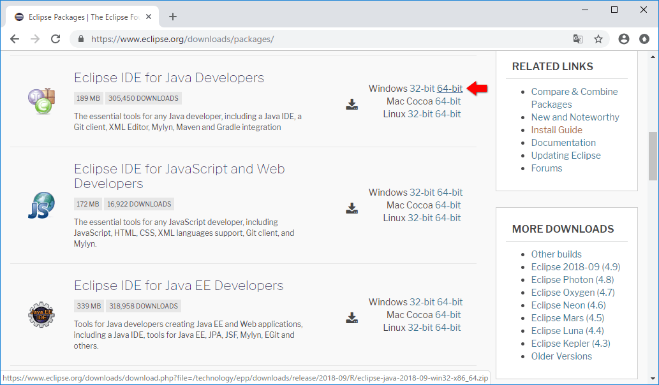This screenshot has width=659, height=385.
Task: Select the Eclipse Packages browser tab
Action: (83, 17)
